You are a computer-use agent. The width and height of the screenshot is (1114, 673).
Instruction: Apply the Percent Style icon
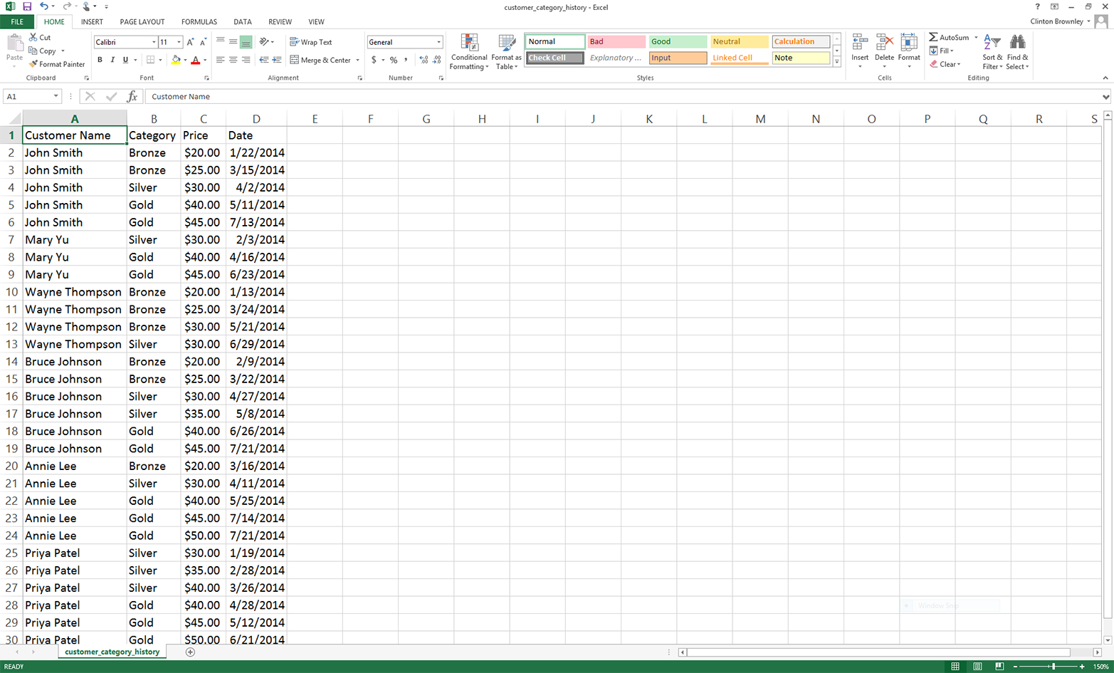(393, 60)
